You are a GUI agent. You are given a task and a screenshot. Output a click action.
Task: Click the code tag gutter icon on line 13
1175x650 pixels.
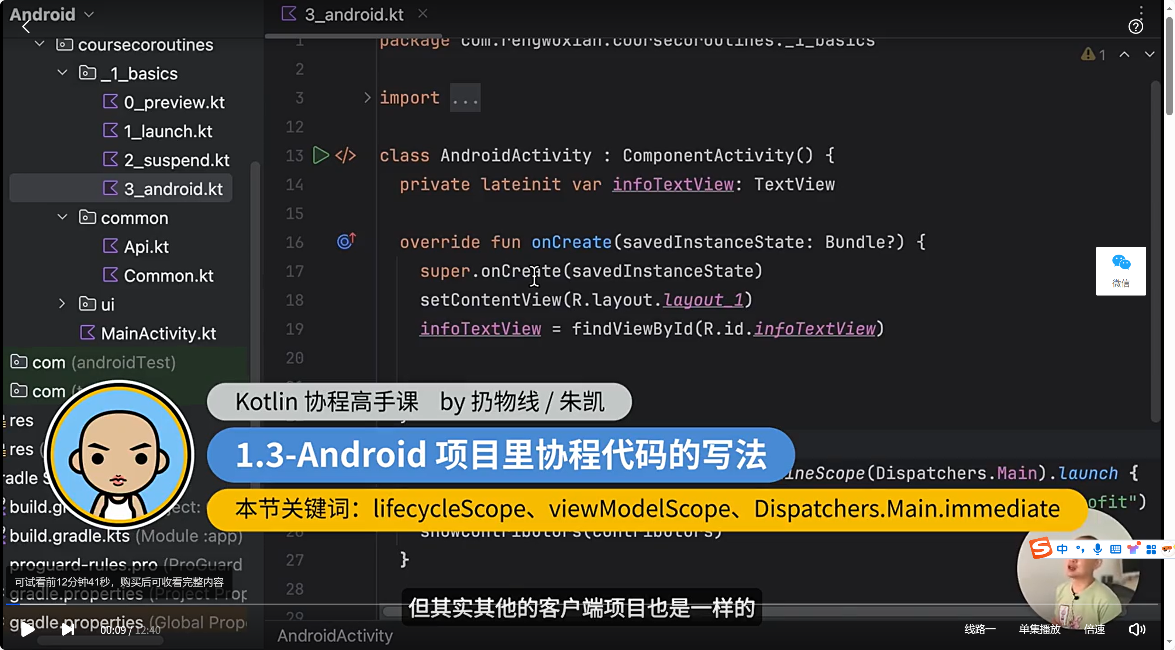coord(345,155)
